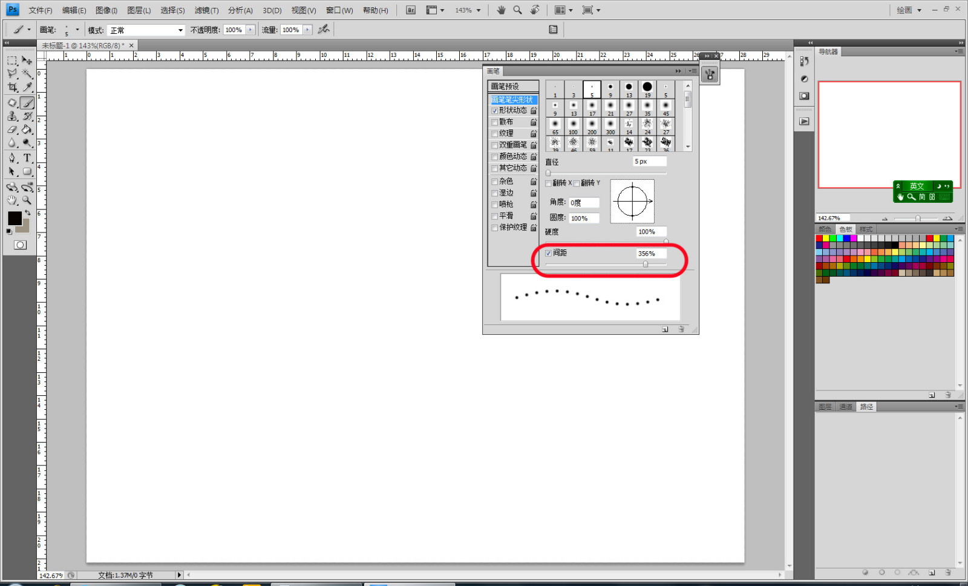The height and width of the screenshot is (586, 968).
Task: Open the 文件(F) menu
Action: coord(41,10)
